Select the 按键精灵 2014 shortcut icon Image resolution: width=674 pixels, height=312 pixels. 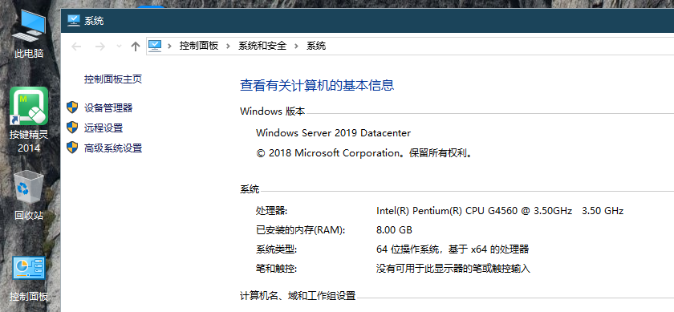point(29,120)
